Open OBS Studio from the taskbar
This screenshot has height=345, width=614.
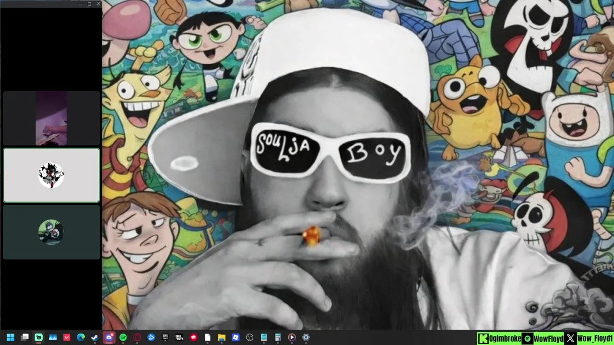(x=249, y=337)
